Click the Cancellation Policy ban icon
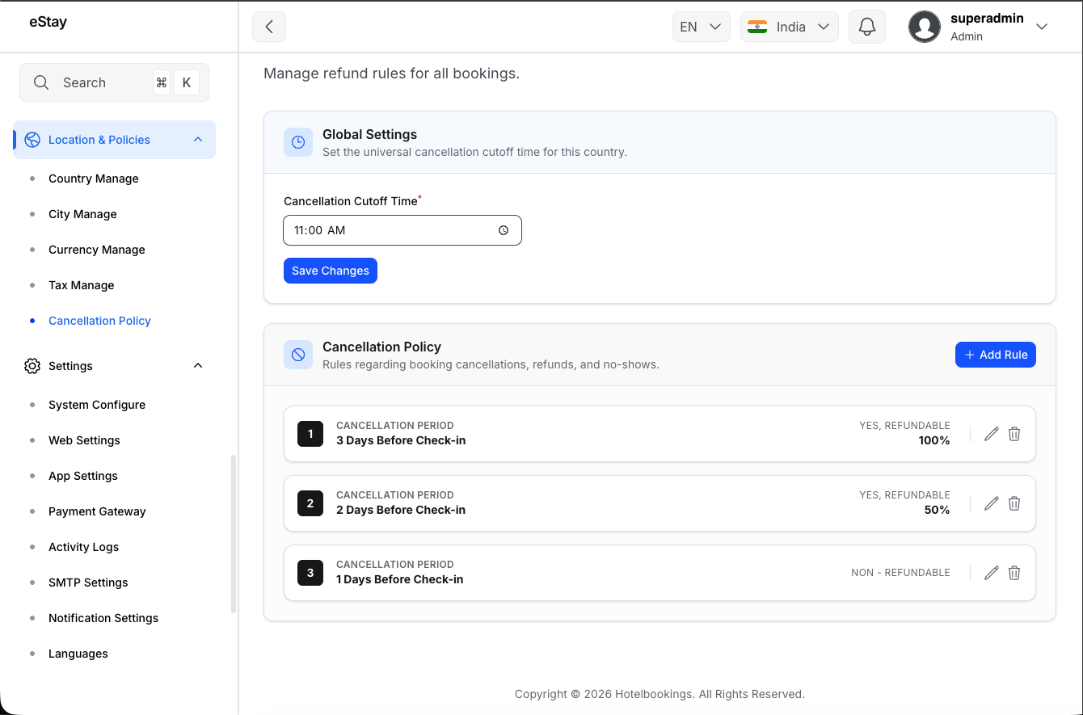Viewport: 1083px width, 715px height. [298, 355]
